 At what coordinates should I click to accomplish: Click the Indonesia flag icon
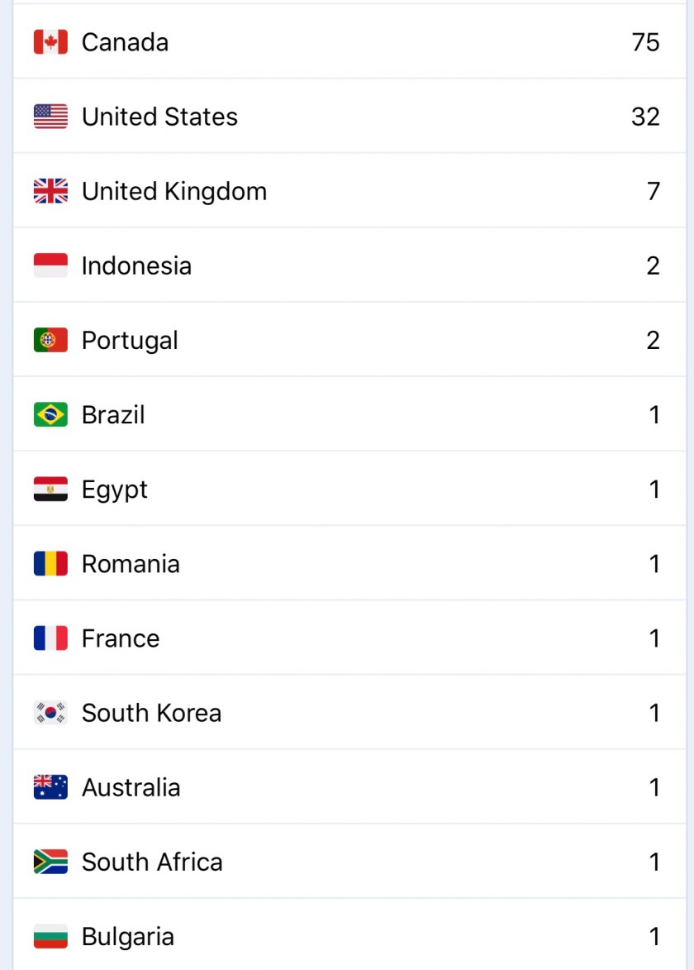[50, 265]
